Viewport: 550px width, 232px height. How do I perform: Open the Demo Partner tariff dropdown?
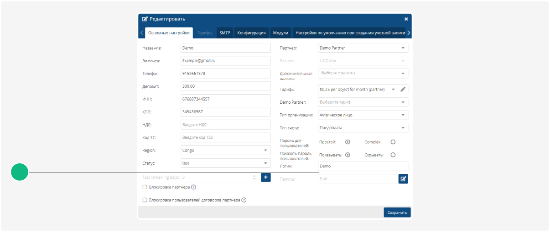363,102
